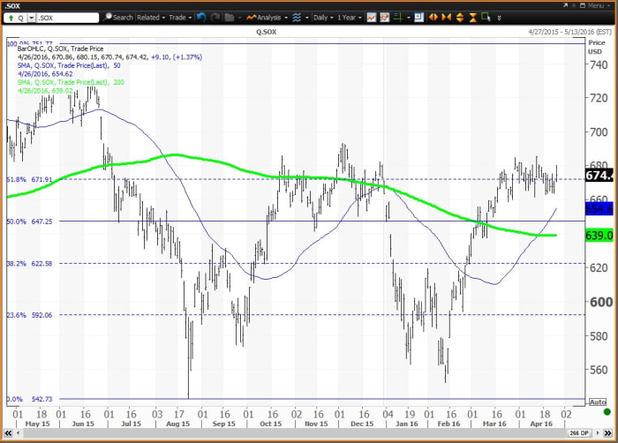Click the line chart trendline icon
Screen dimensions: 618x443
click(x=372, y=18)
